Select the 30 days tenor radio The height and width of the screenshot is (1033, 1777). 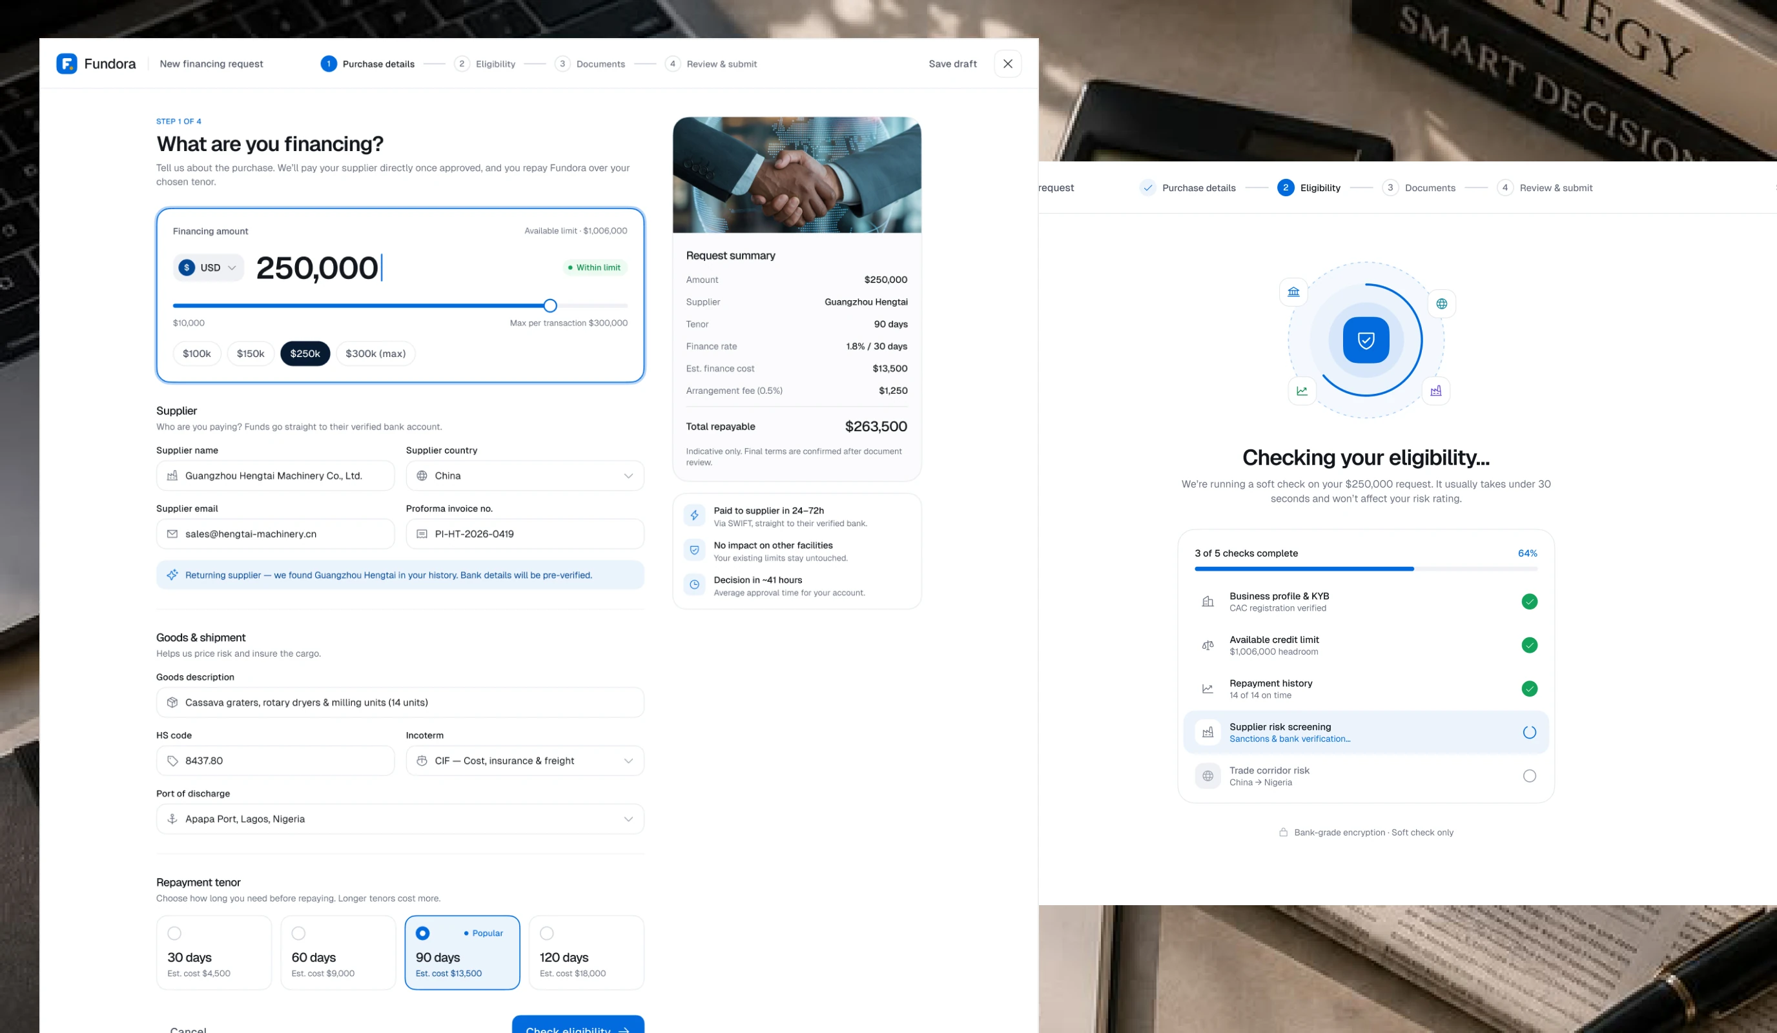click(x=174, y=933)
